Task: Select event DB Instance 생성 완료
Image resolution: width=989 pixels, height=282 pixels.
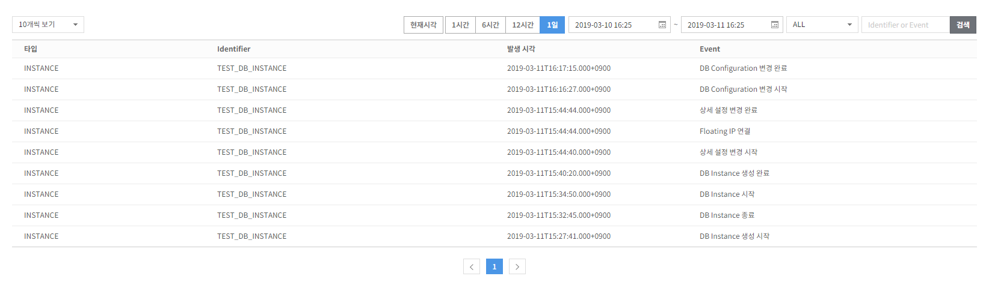Action: (x=735, y=173)
